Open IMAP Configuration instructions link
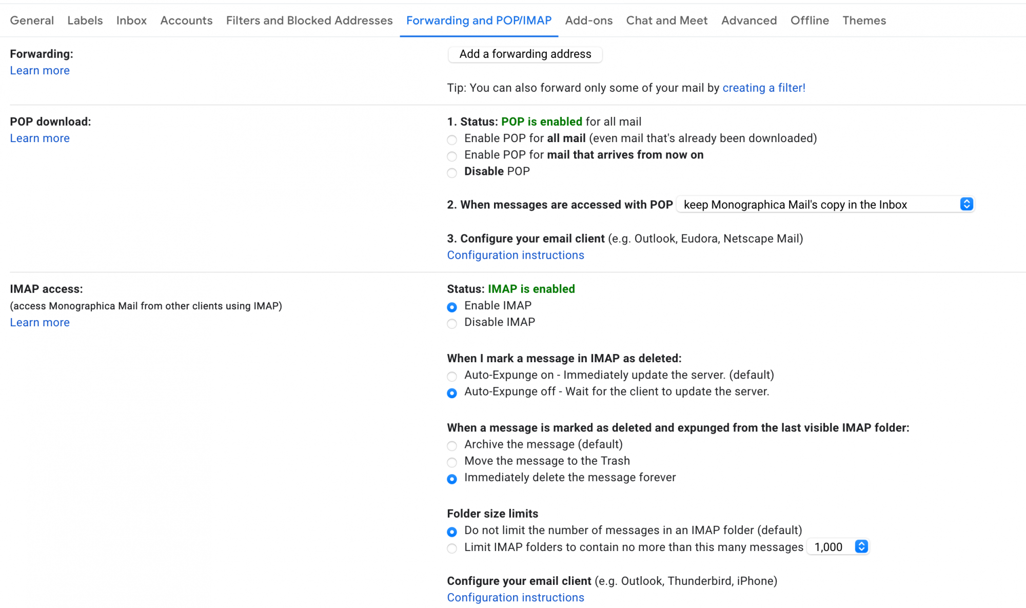The height and width of the screenshot is (608, 1026). coord(516,597)
